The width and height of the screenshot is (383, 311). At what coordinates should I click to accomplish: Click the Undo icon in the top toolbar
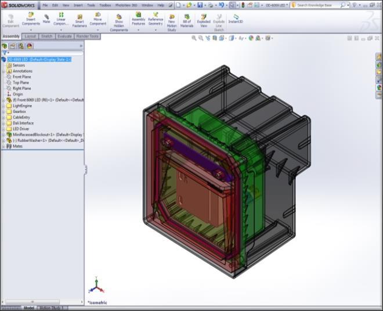[x=222, y=5]
